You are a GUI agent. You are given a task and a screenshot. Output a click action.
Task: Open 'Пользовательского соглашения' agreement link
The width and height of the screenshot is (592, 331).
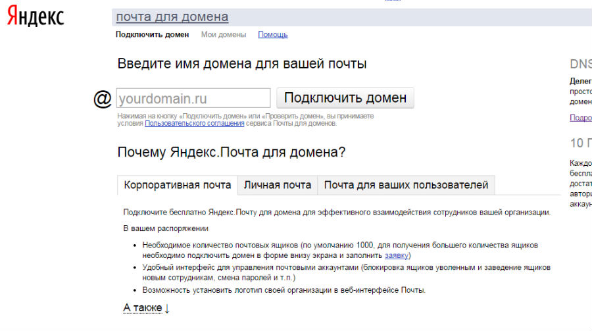click(195, 123)
